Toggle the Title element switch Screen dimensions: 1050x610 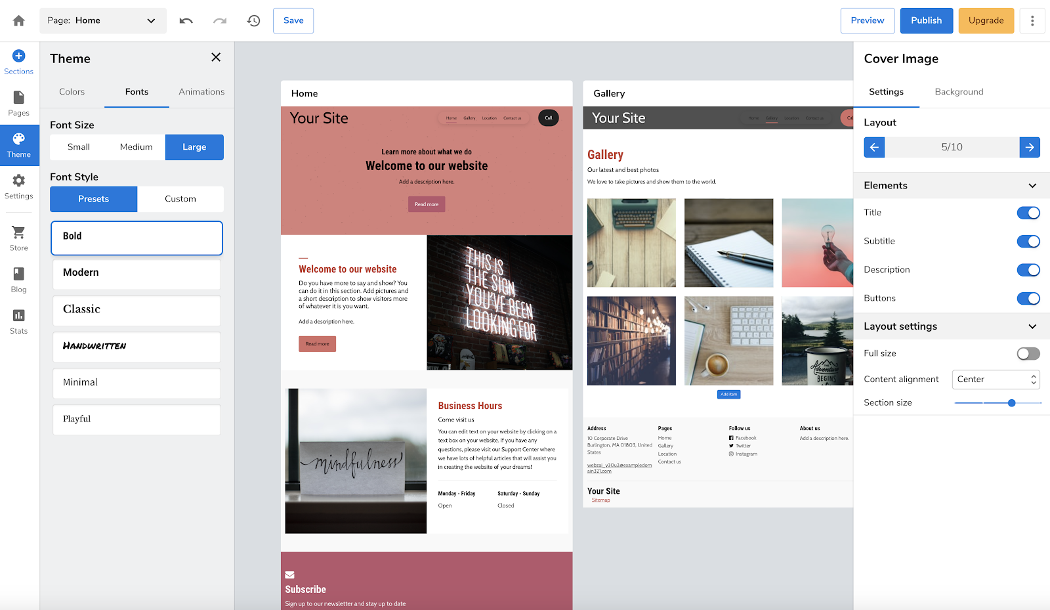click(1028, 213)
